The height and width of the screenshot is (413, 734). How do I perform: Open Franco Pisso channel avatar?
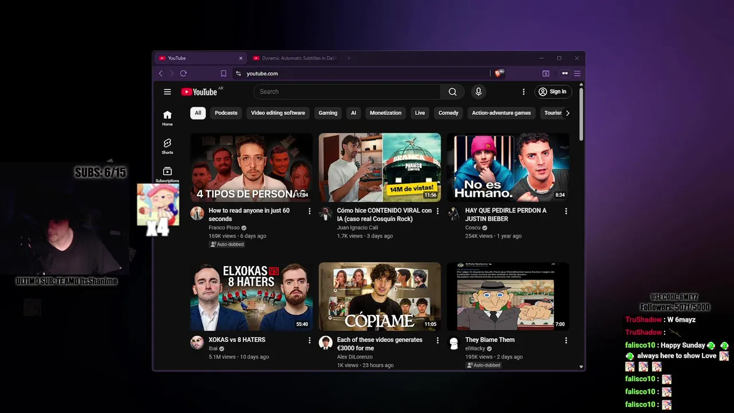[197, 213]
